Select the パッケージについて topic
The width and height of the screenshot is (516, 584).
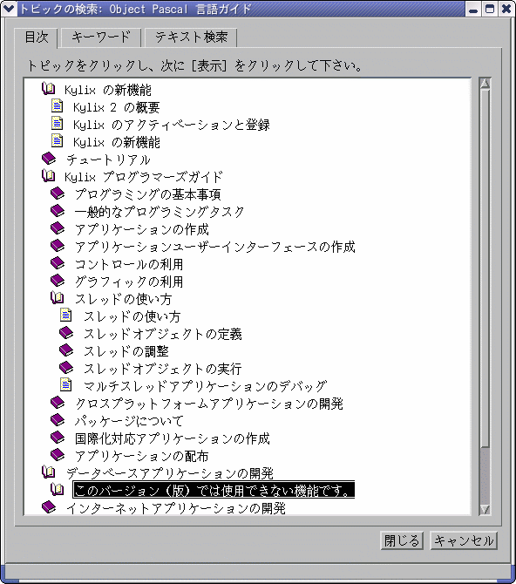pos(129,422)
